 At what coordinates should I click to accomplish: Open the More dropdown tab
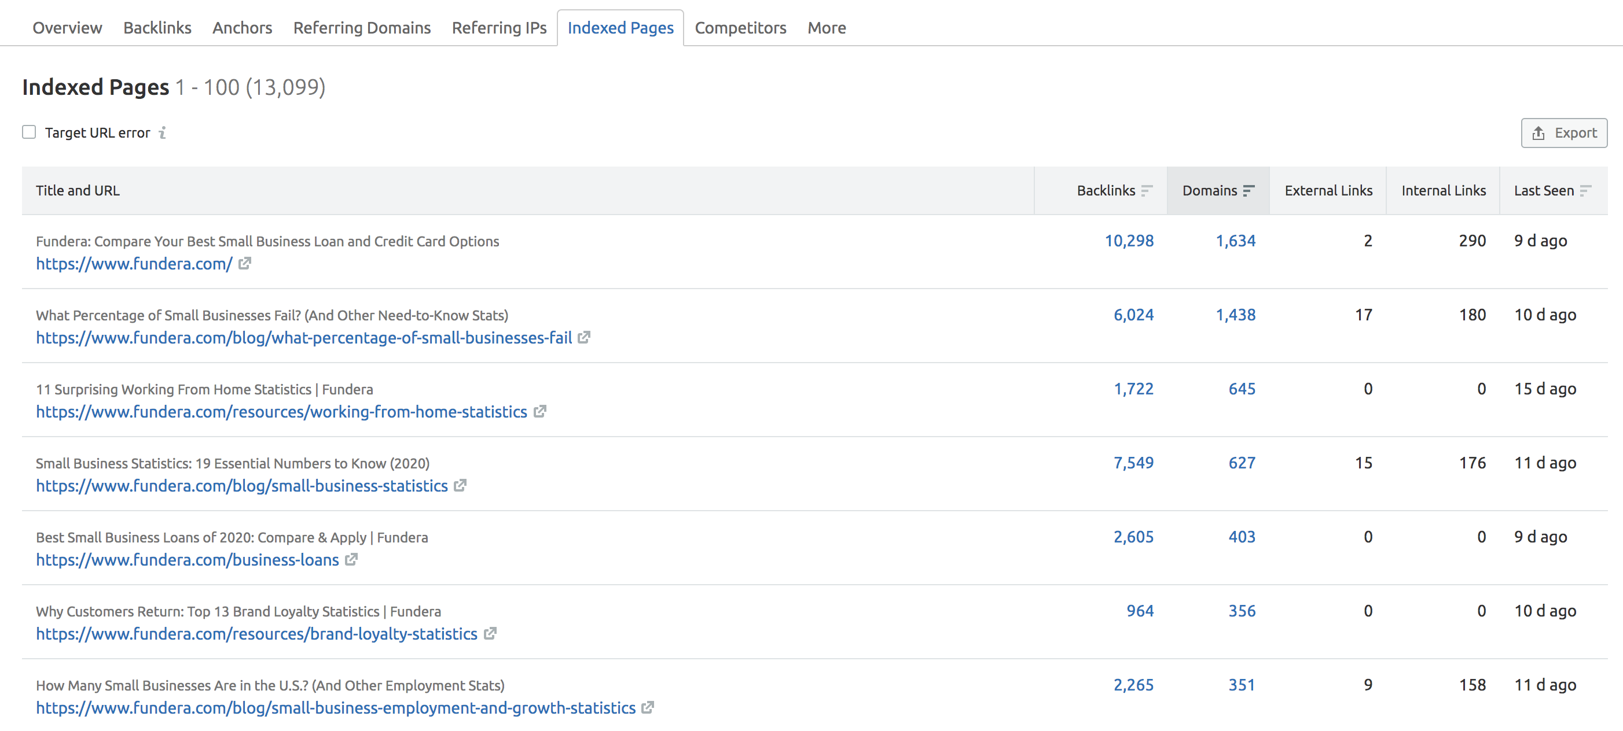(x=827, y=28)
